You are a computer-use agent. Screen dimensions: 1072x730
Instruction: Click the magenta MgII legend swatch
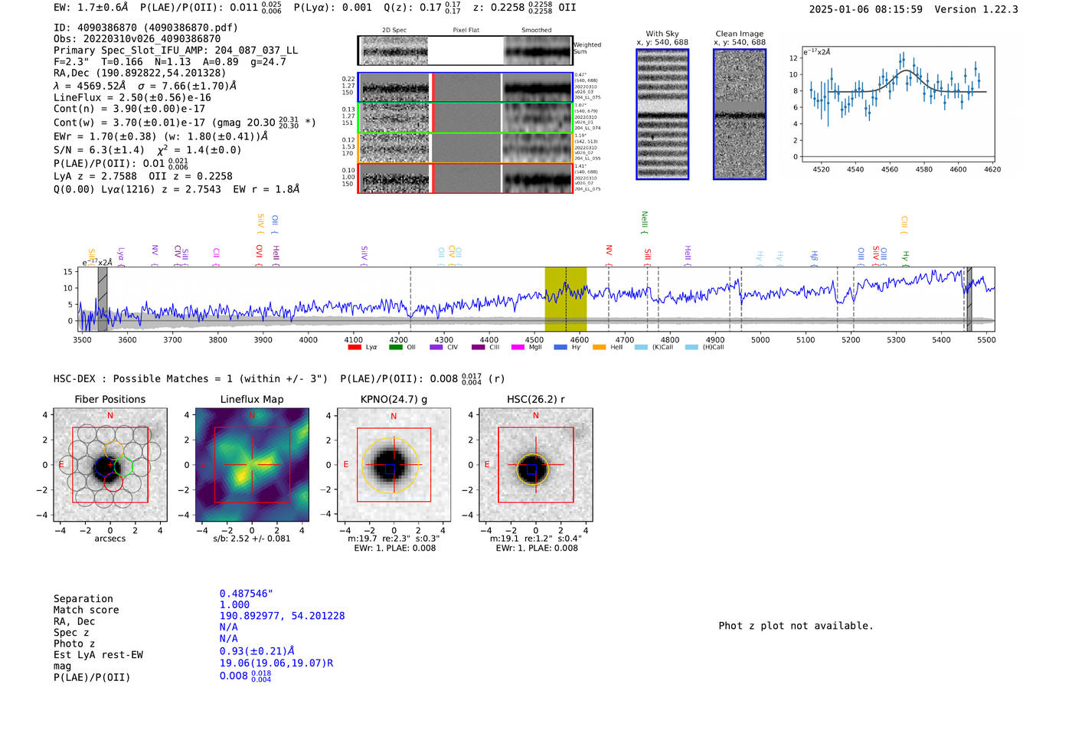pos(518,348)
